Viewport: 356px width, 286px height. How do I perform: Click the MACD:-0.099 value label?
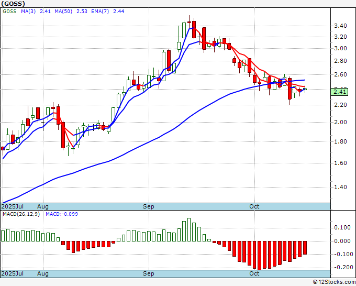pos(62,214)
